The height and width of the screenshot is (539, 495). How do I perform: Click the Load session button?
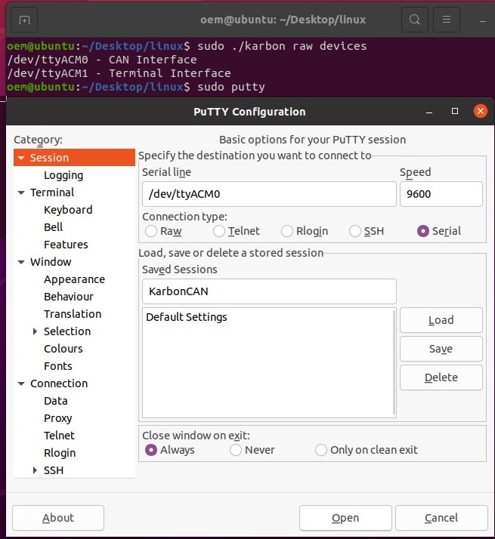click(441, 320)
